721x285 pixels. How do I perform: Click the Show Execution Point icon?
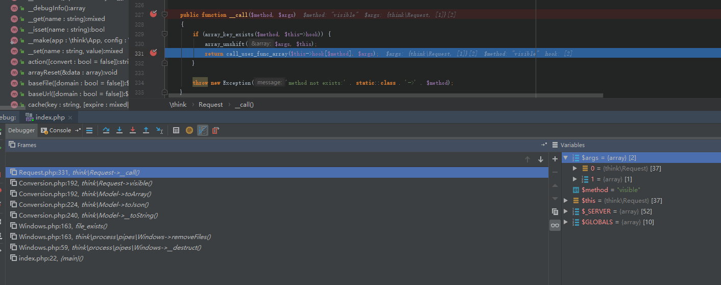coord(89,130)
